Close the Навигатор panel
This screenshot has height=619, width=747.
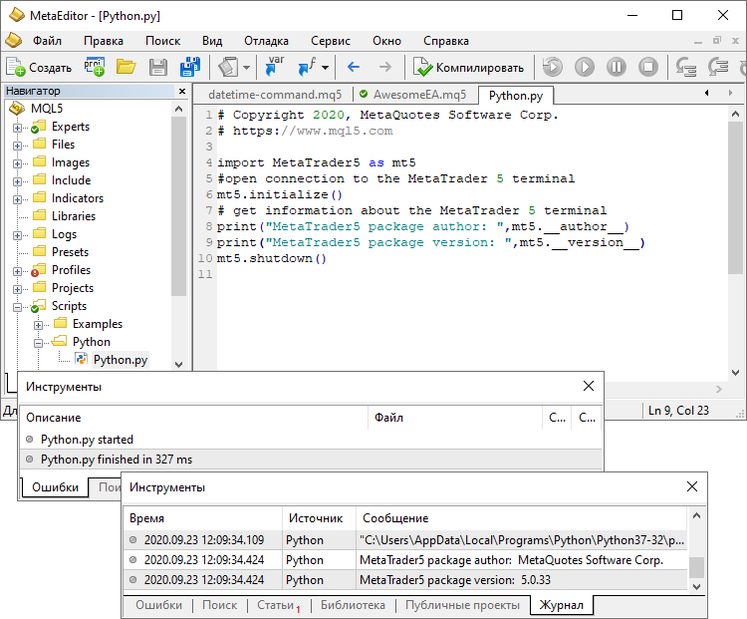click(182, 91)
